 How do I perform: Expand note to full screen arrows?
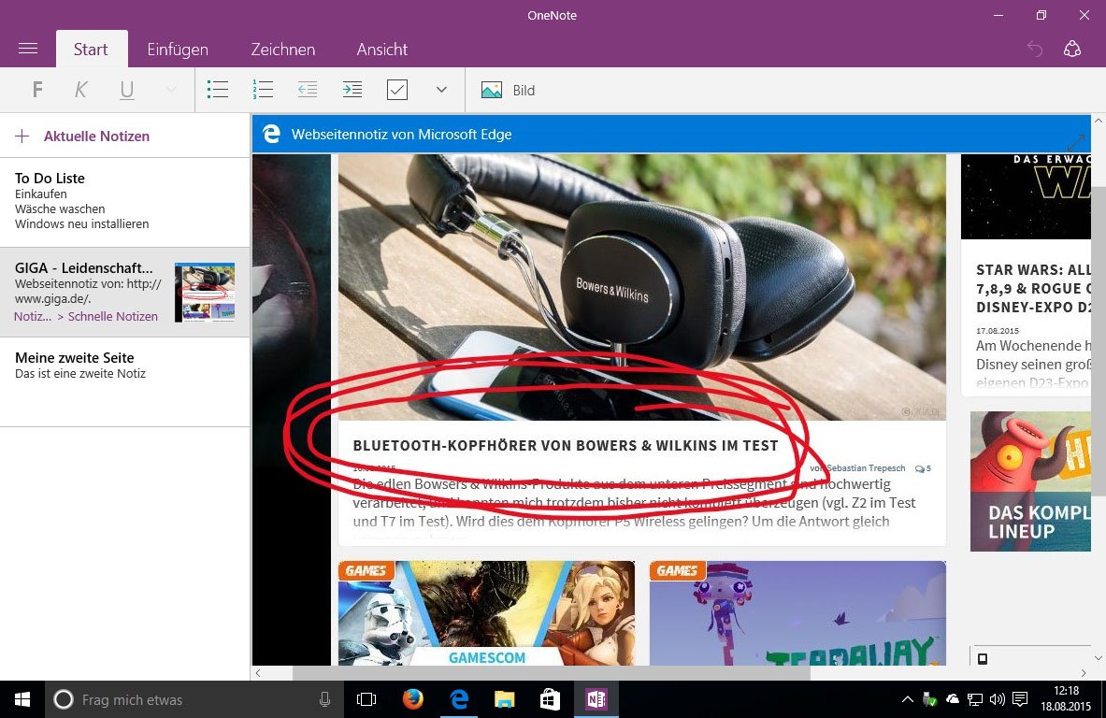(x=1076, y=142)
